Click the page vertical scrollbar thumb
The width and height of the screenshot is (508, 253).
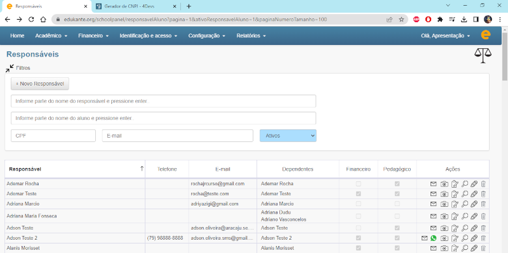click(505, 56)
